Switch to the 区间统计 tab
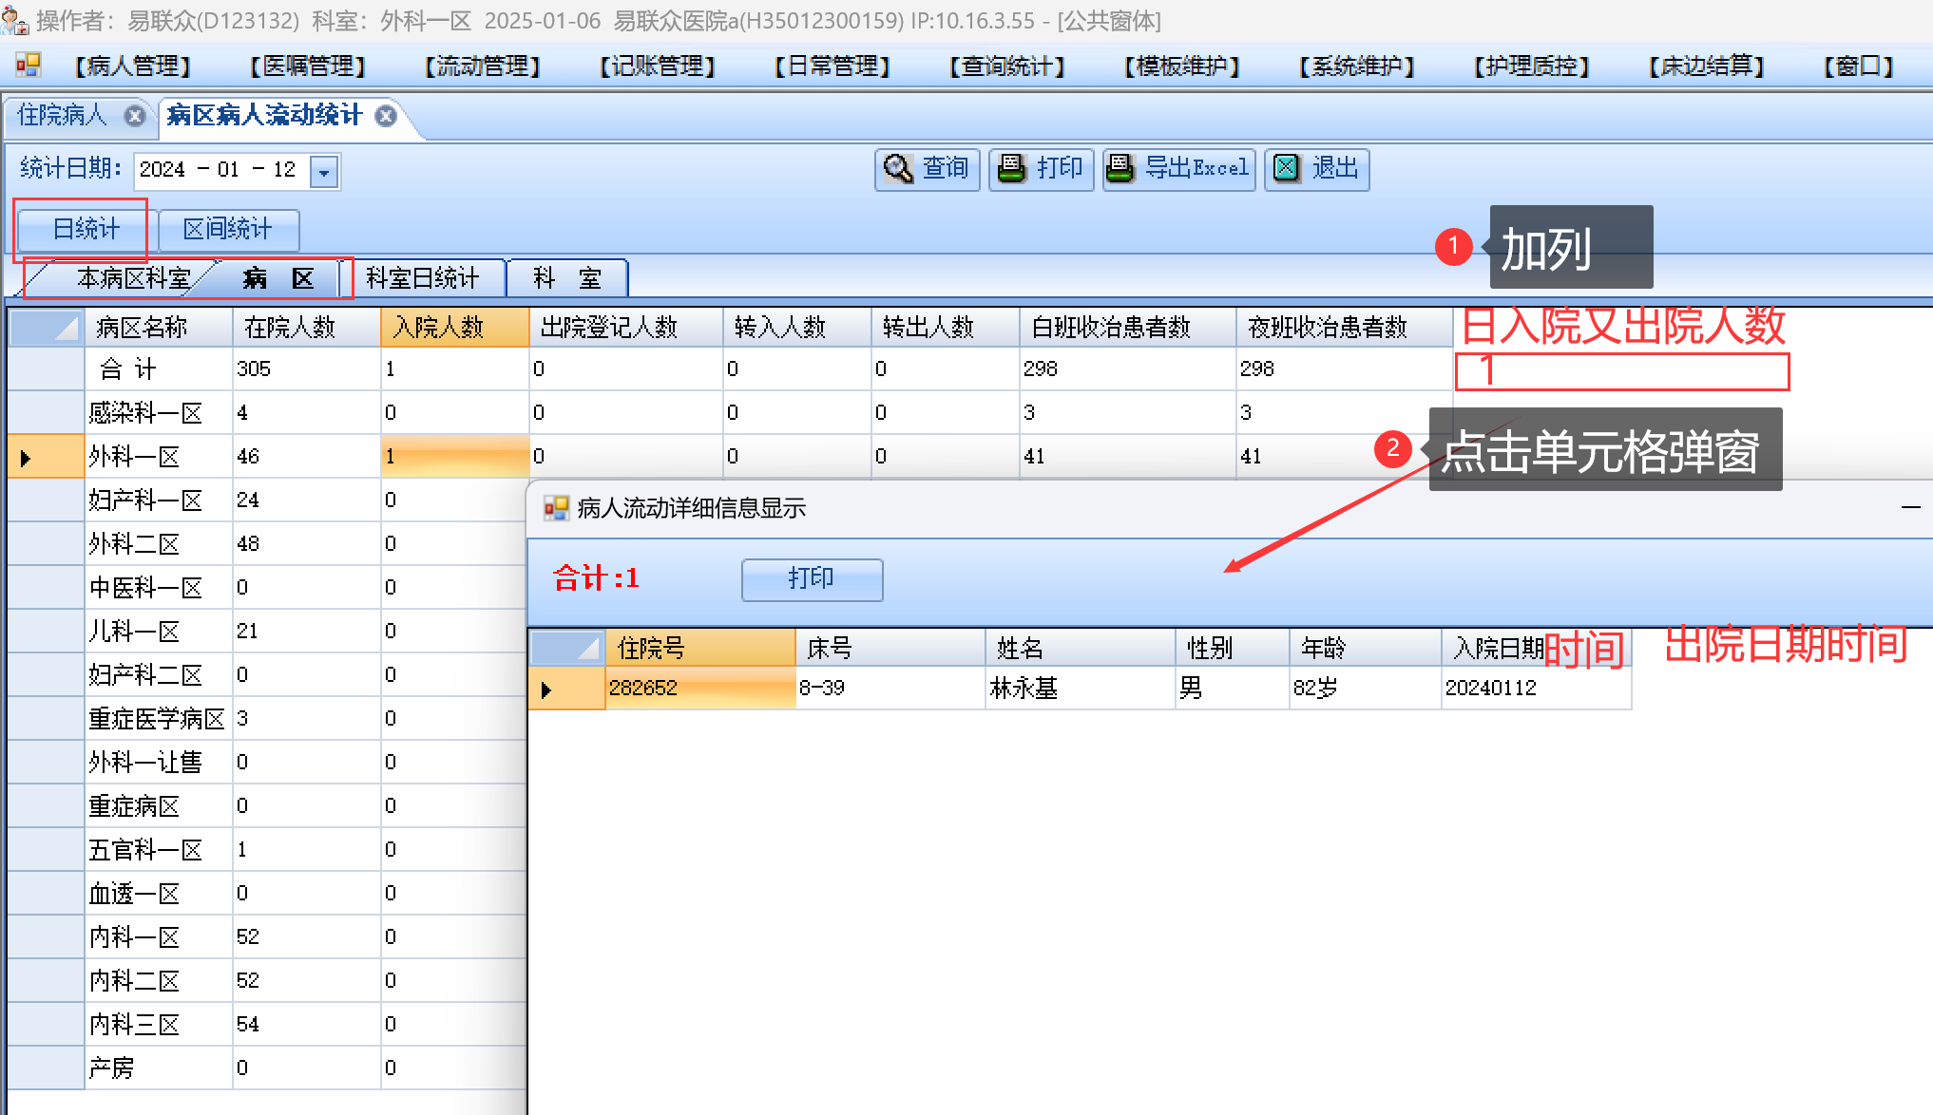1933x1115 pixels. (228, 229)
